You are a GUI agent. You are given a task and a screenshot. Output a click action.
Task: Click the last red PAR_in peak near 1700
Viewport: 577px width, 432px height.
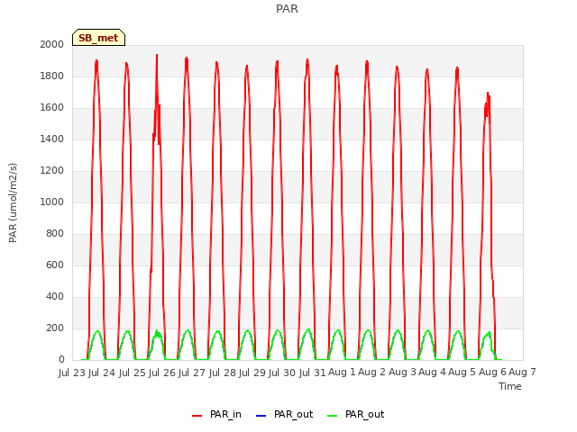[x=488, y=94]
